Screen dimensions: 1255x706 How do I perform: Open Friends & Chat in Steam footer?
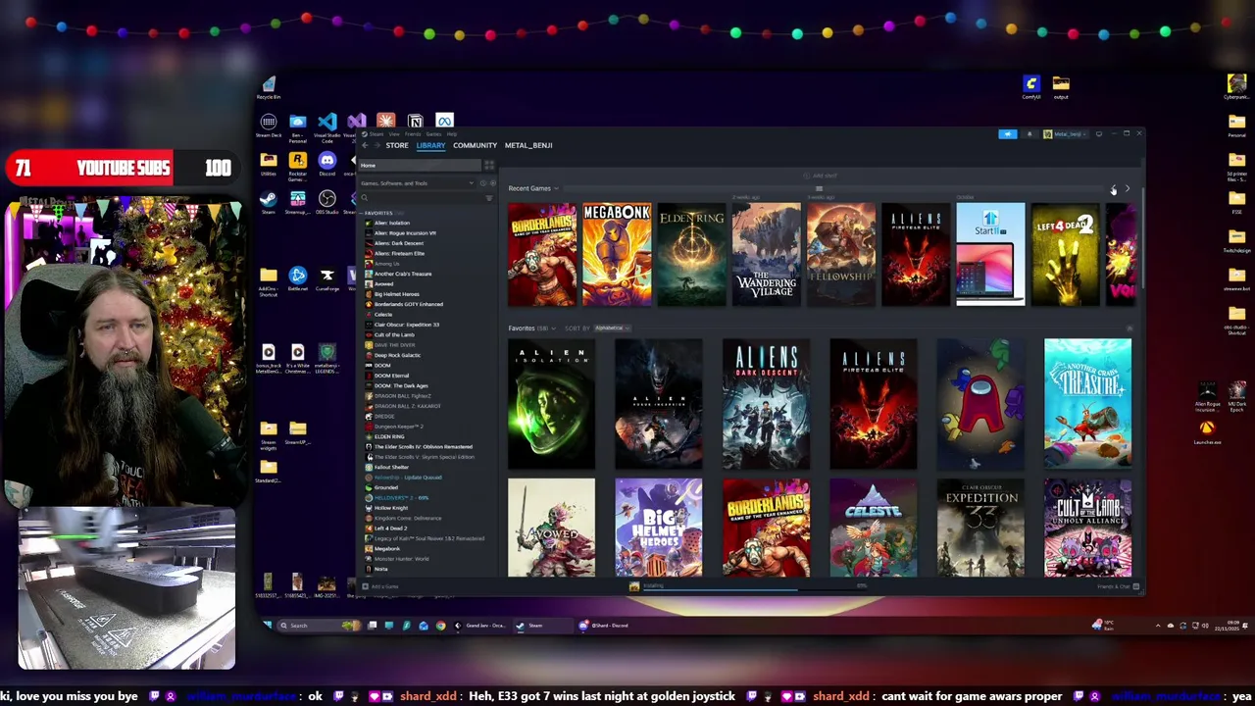point(1118,586)
